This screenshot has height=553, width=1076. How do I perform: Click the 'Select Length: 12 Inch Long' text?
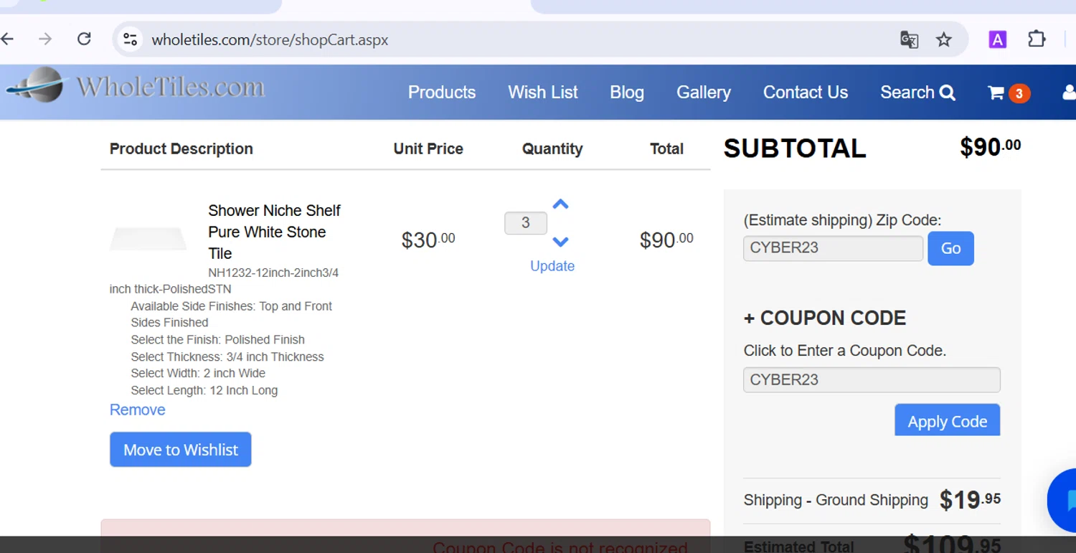click(x=204, y=391)
